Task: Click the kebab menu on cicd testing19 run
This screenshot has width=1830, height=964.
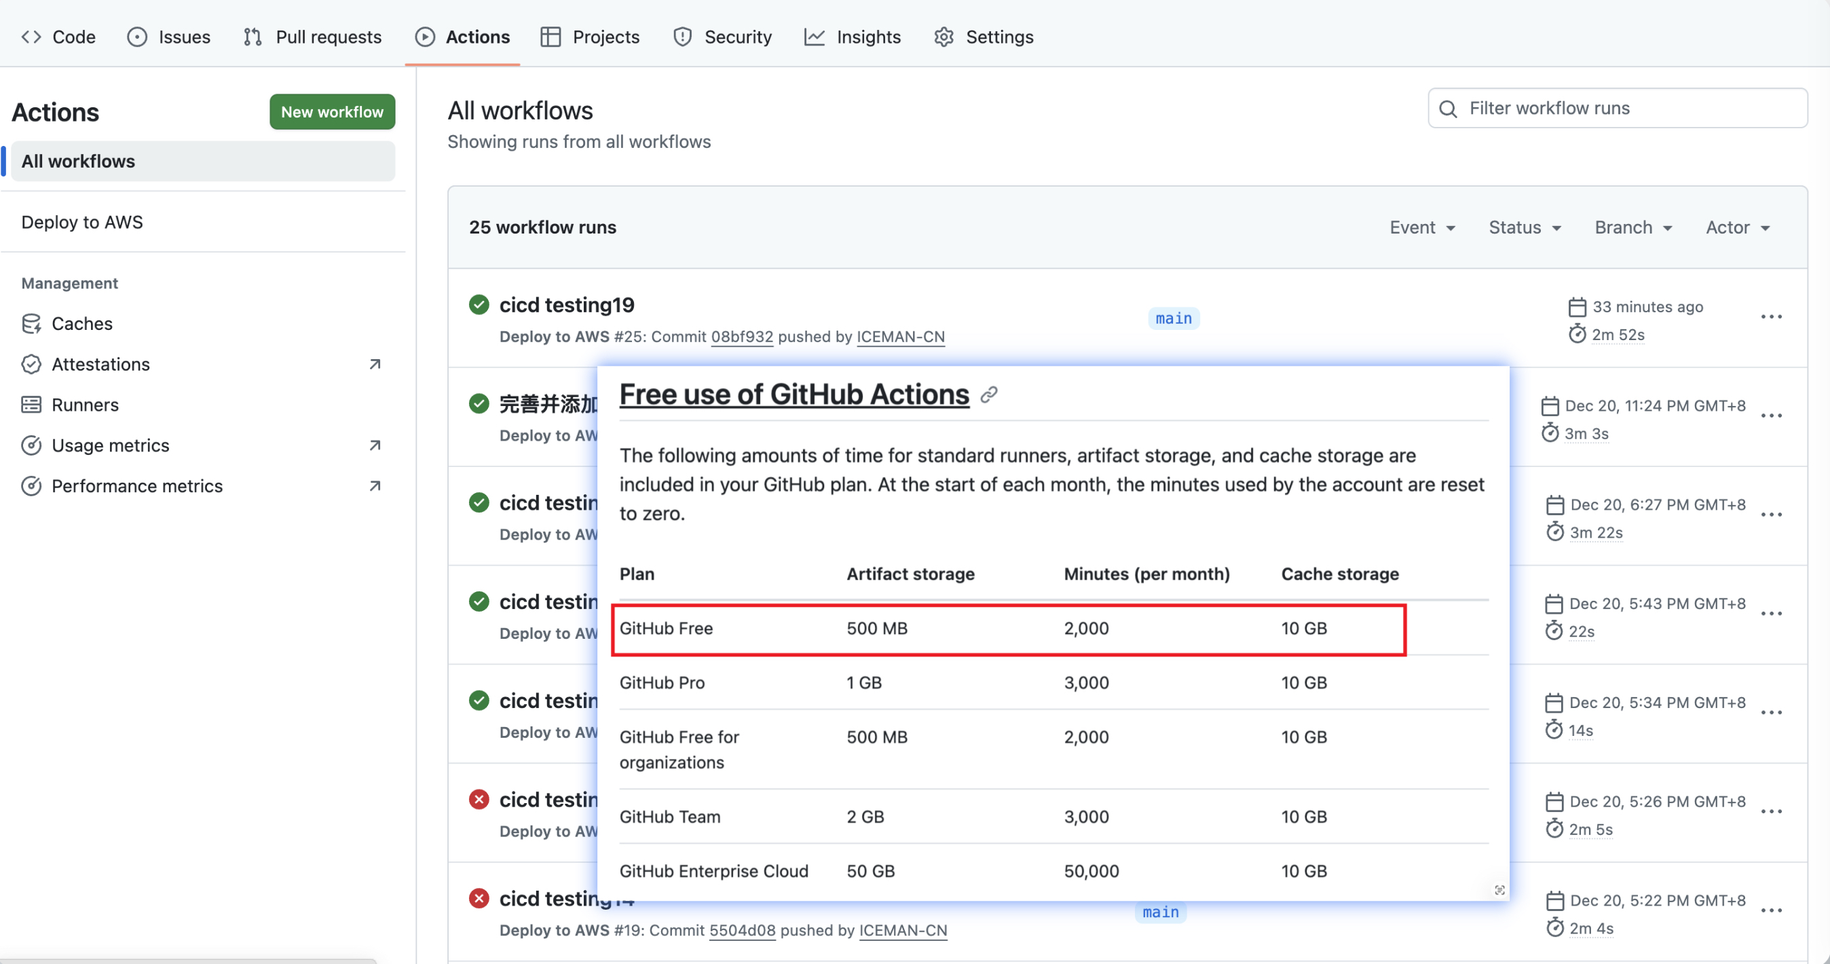Action: [1772, 317]
